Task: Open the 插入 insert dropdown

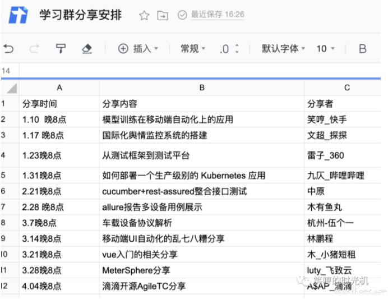Action: 138,48
